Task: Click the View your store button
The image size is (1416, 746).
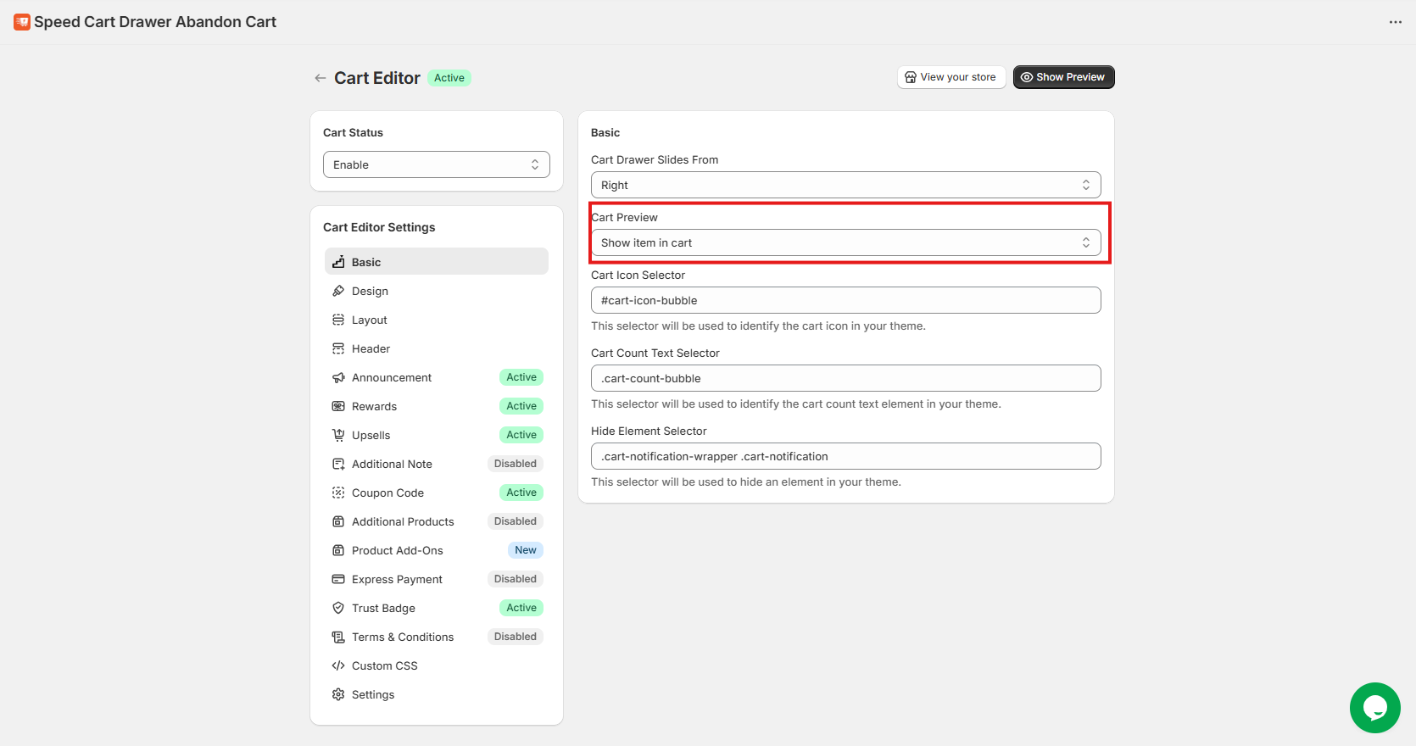Action: (951, 77)
